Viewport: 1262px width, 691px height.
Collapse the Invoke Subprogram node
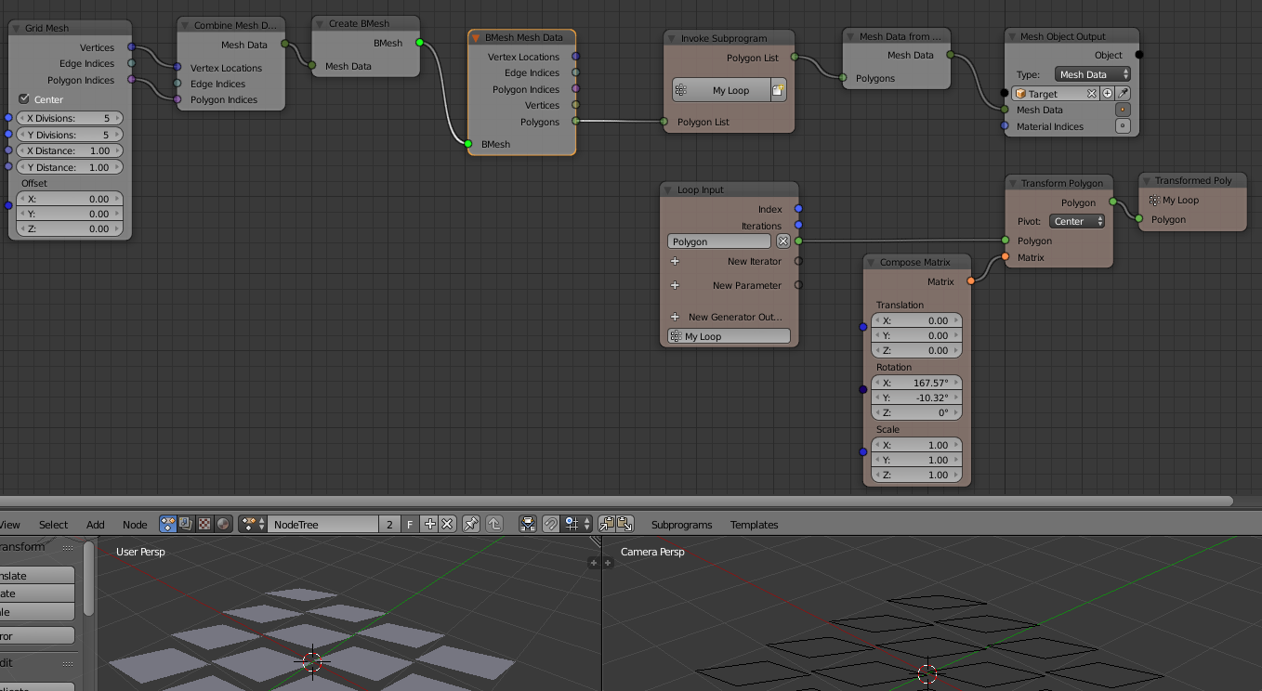point(672,38)
